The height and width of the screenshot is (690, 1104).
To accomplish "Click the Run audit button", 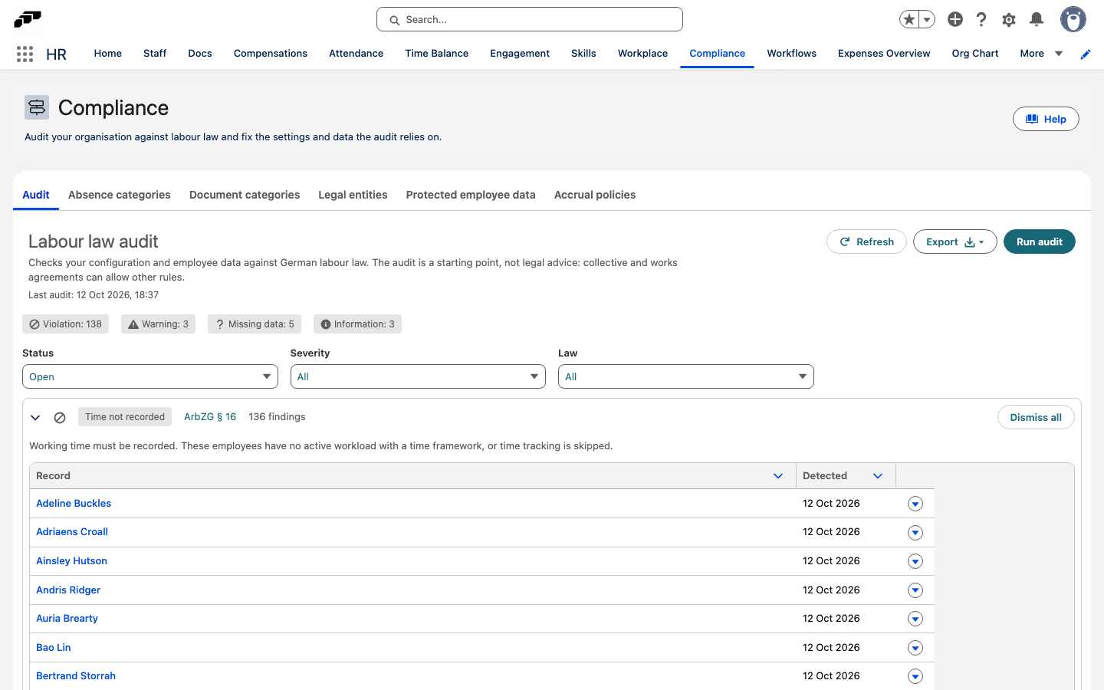I will (x=1039, y=242).
